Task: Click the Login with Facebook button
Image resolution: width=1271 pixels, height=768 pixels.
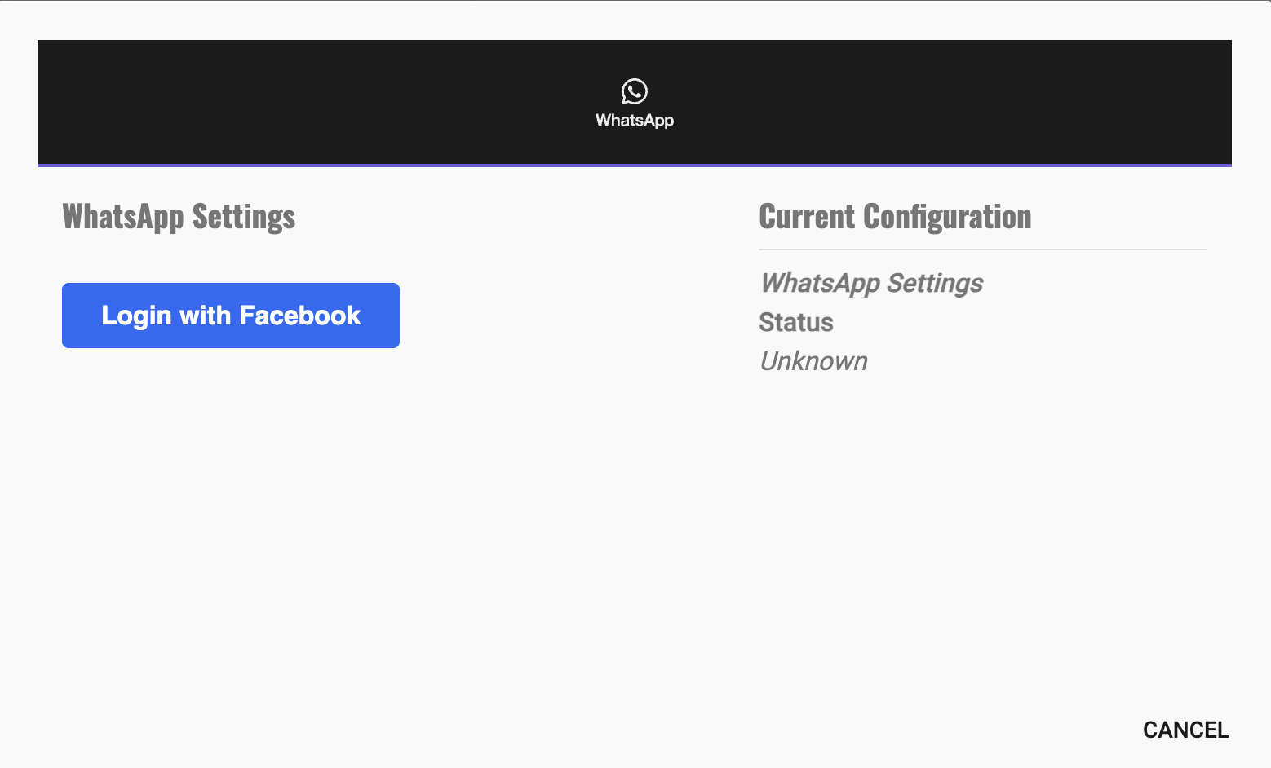Action: click(x=231, y=316)
